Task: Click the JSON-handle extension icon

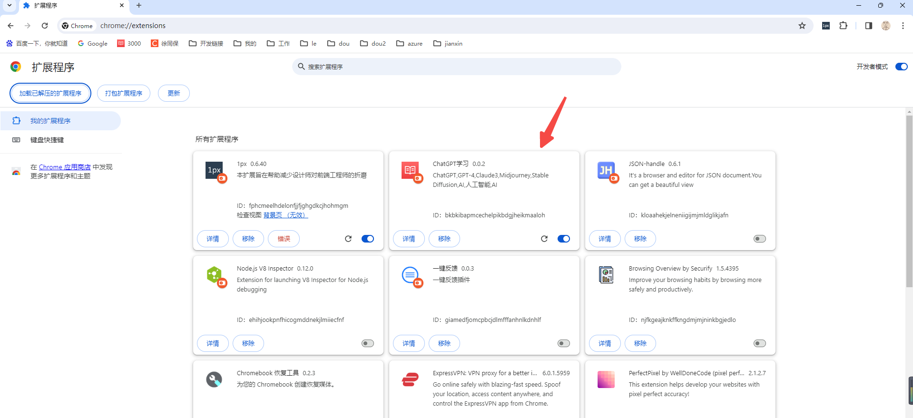Action: [x=607, y=171]
